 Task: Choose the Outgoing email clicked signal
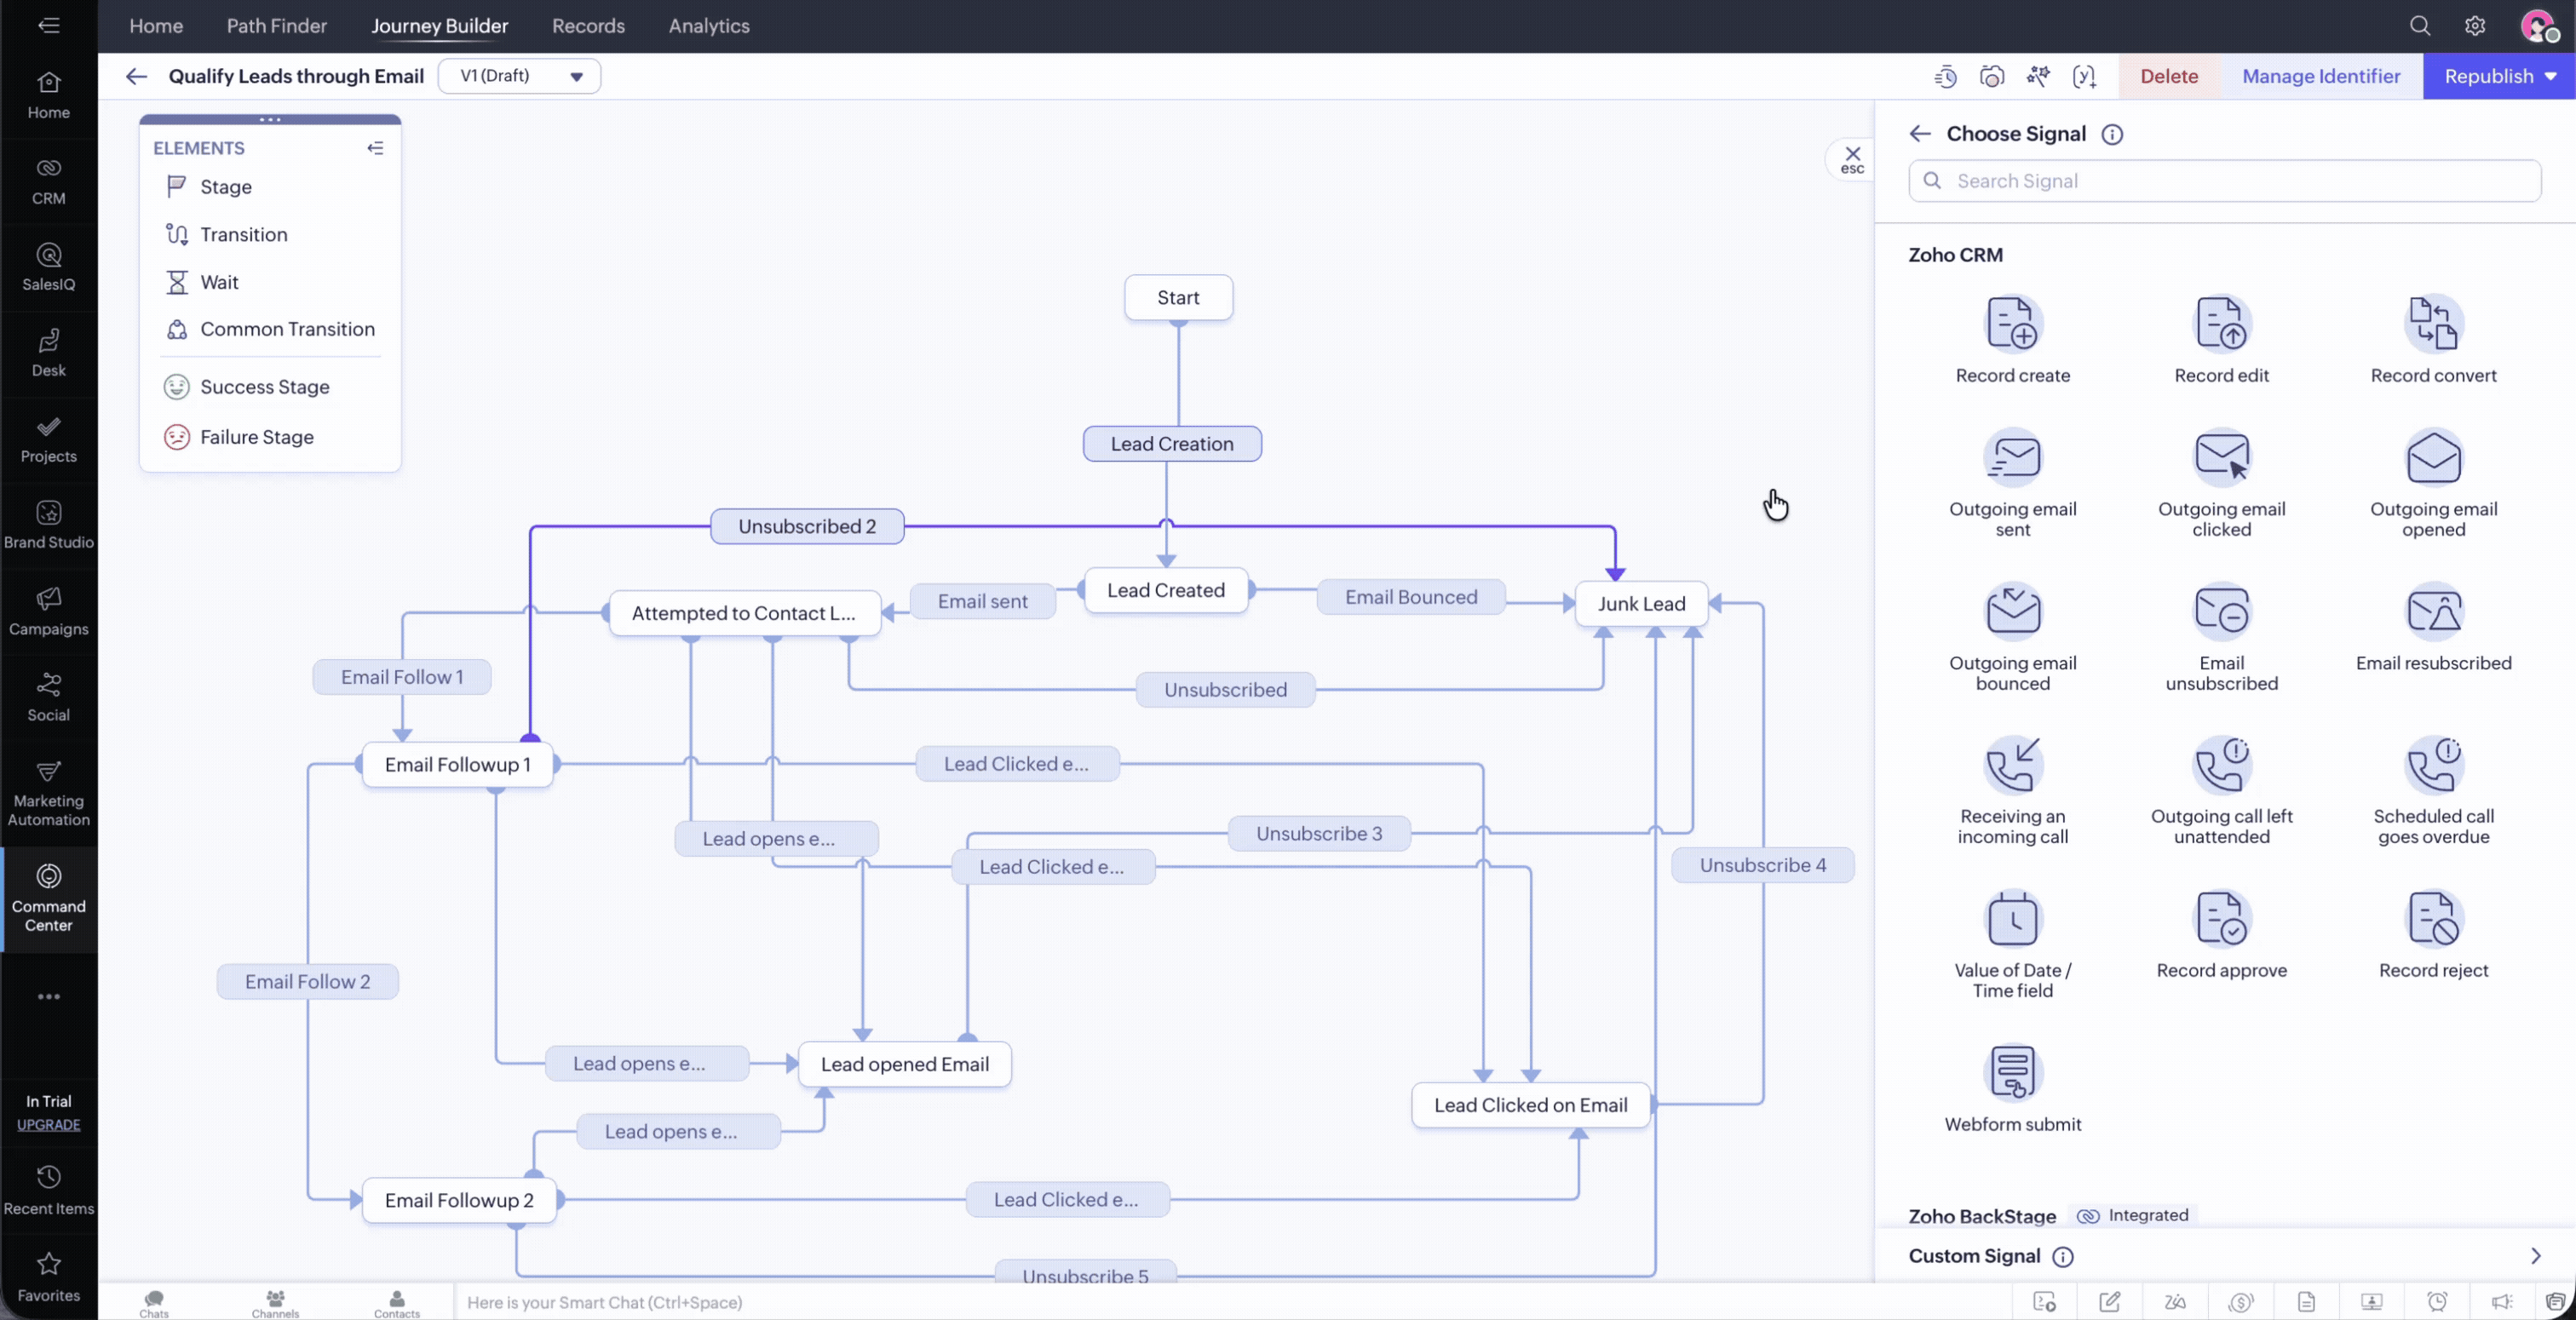(x=2221, y=458)
